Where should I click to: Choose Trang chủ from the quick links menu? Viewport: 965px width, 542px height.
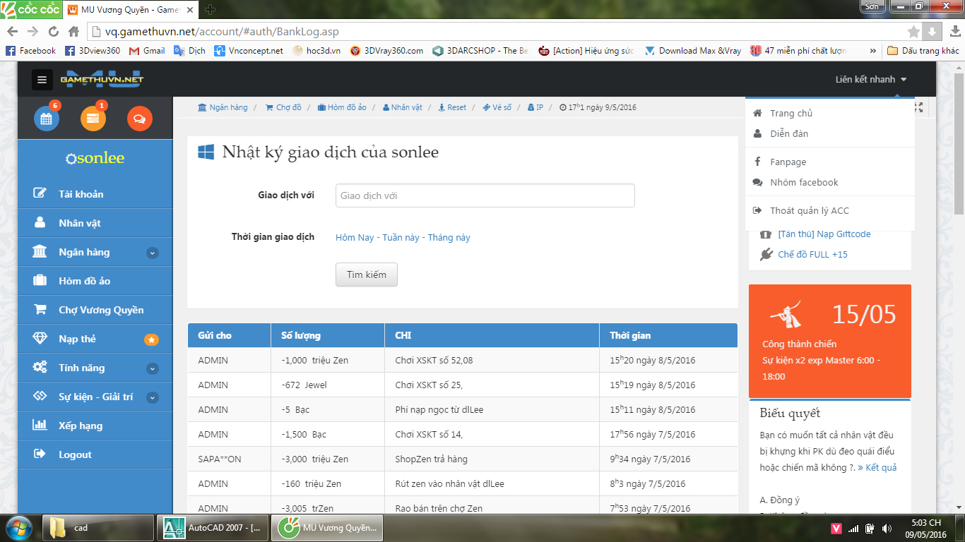(791, 113)
